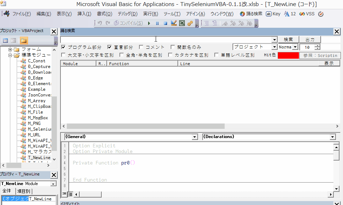The width and height of the screenshot is (343, 205).
Task: Enable 全角･半角を区別 checkbox
Action: tap(122, 55)
